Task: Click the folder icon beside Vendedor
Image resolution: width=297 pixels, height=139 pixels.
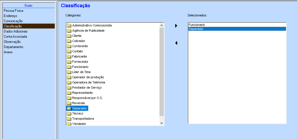Action: (x=69, y=124)
